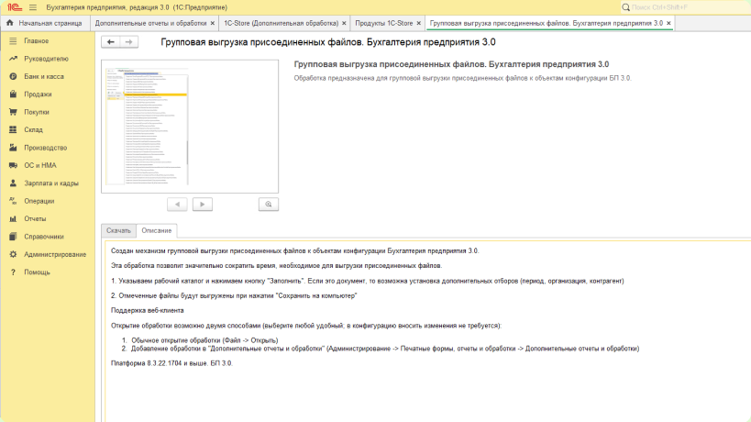Click the Руководителю chart icon

click(x=13, y=59)
